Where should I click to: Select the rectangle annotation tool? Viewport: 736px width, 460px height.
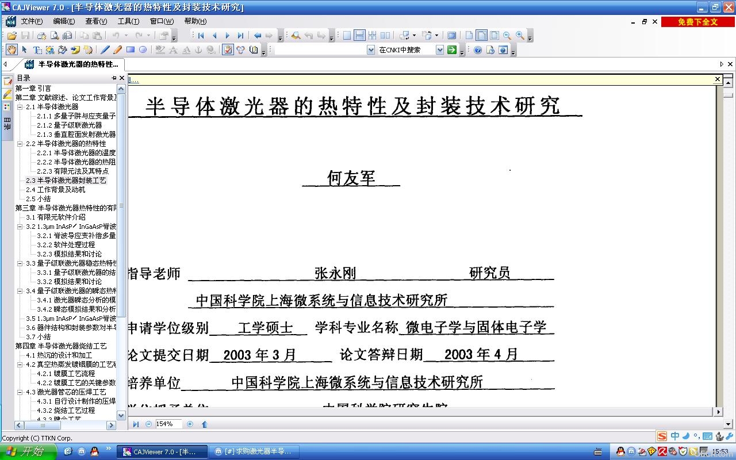(x=131, y=50)
